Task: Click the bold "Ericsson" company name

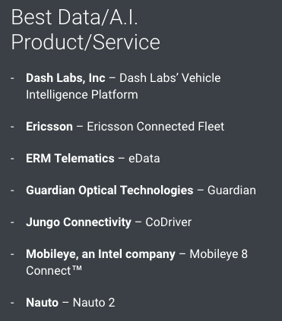Action: click(49, 127)
